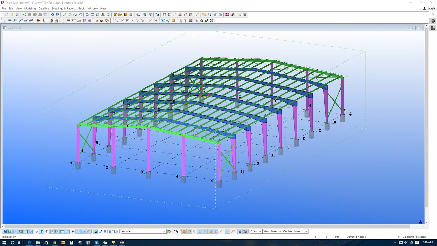Redo the last undone action
437x246 pixels.
tap(58, 15)
